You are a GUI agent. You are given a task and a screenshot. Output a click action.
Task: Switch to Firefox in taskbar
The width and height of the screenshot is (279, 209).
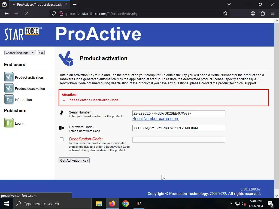(112, 204)
